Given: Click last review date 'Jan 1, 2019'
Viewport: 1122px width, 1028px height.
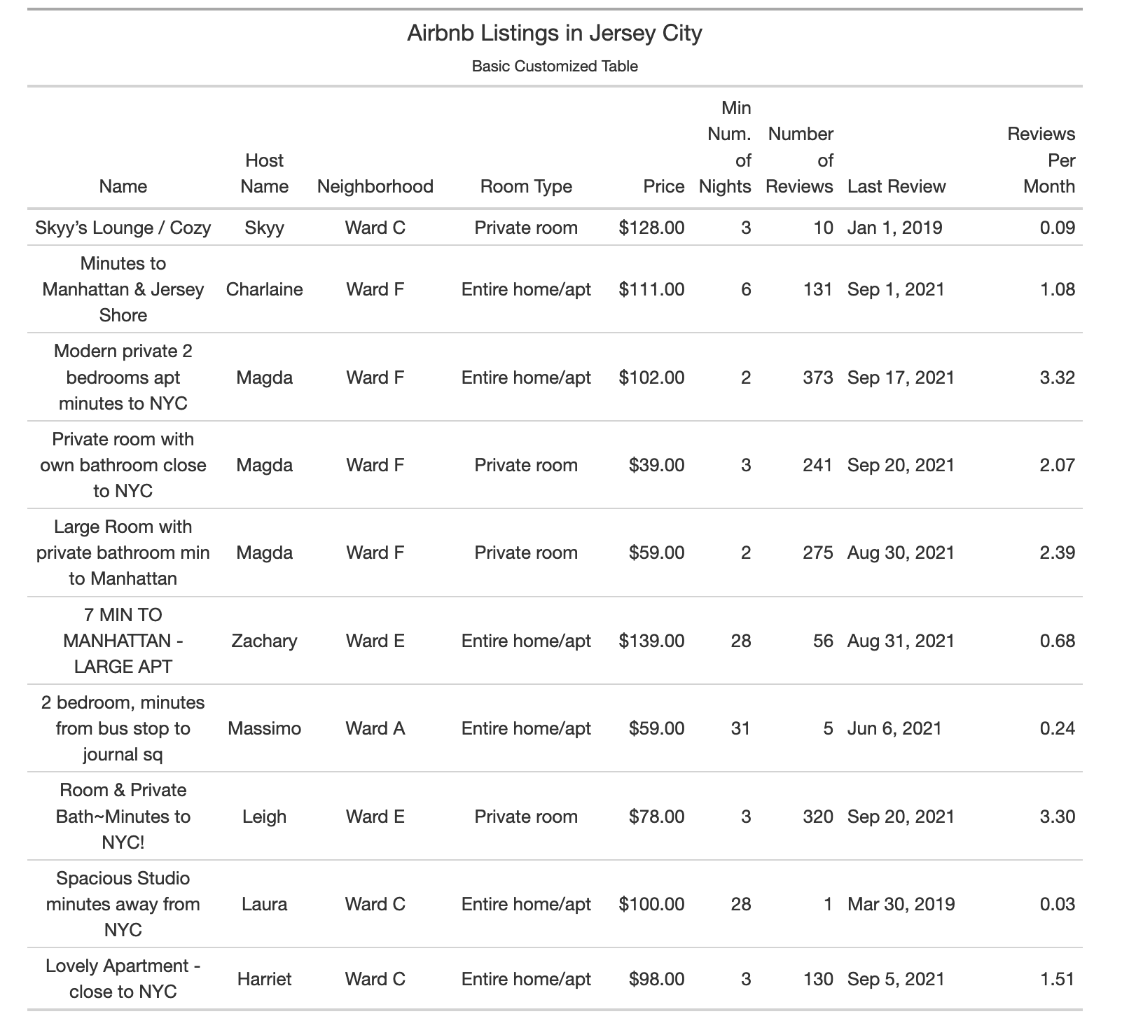Looking at the screenshot, I should pyautogui.click(x=894, y=228).
